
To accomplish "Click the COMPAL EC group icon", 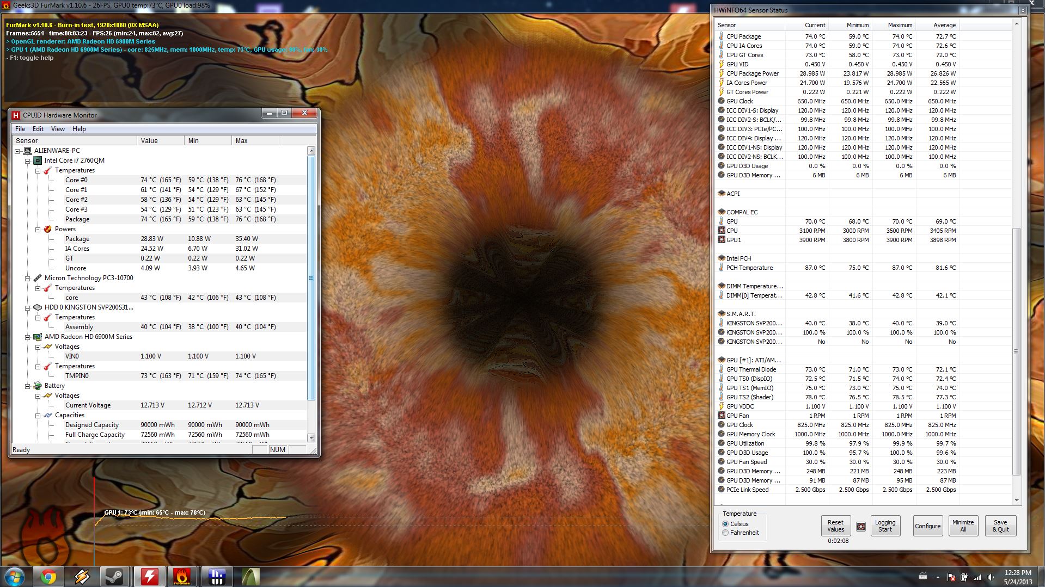I will [x=721, y=212].
